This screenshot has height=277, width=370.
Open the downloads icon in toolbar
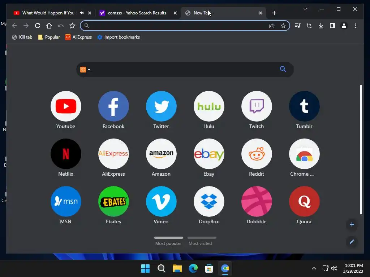click(321, 26)
